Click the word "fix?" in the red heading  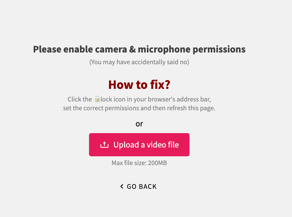coord(160,85)
